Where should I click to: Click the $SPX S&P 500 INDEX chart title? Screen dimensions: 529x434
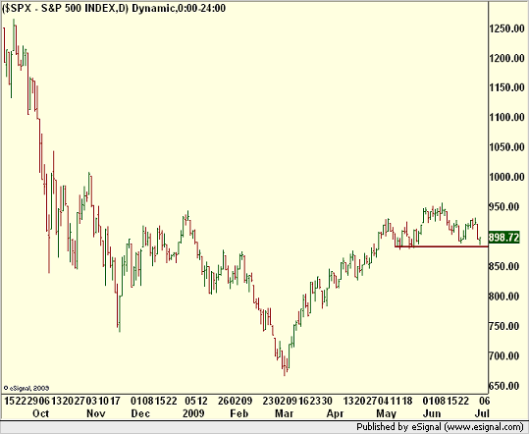pyautogui.click(x=114, y=8)
